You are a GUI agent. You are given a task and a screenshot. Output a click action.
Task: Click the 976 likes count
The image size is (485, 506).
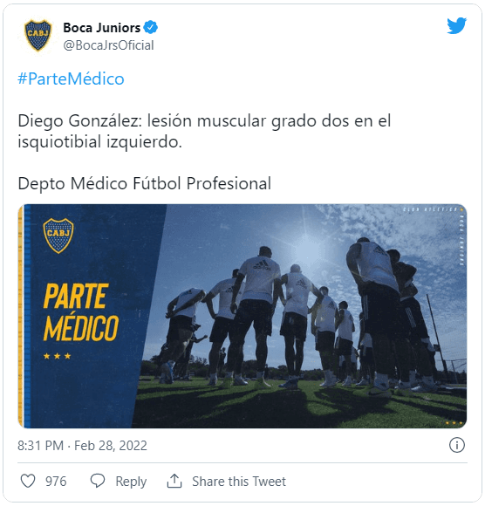(x=56, y=482)
